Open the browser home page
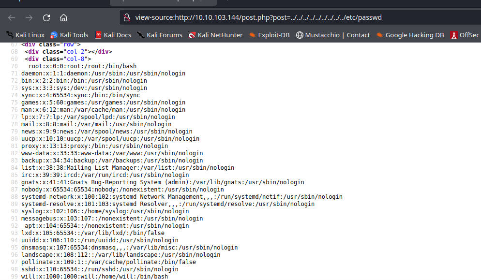This screenshot has width=481, height=280. click(x=63, y=18)
